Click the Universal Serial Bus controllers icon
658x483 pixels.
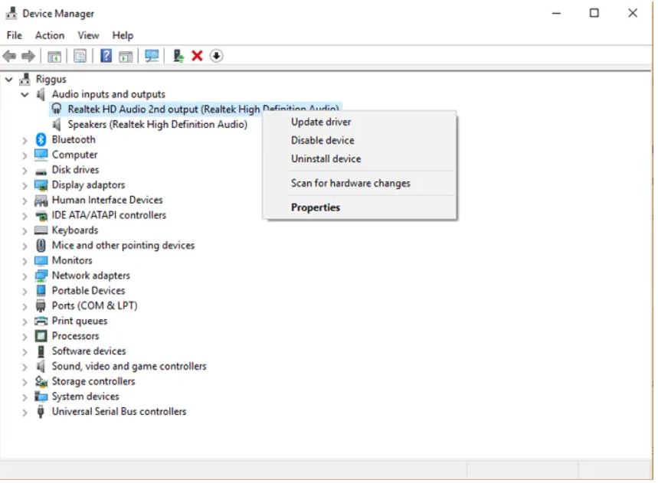[41, 411]
